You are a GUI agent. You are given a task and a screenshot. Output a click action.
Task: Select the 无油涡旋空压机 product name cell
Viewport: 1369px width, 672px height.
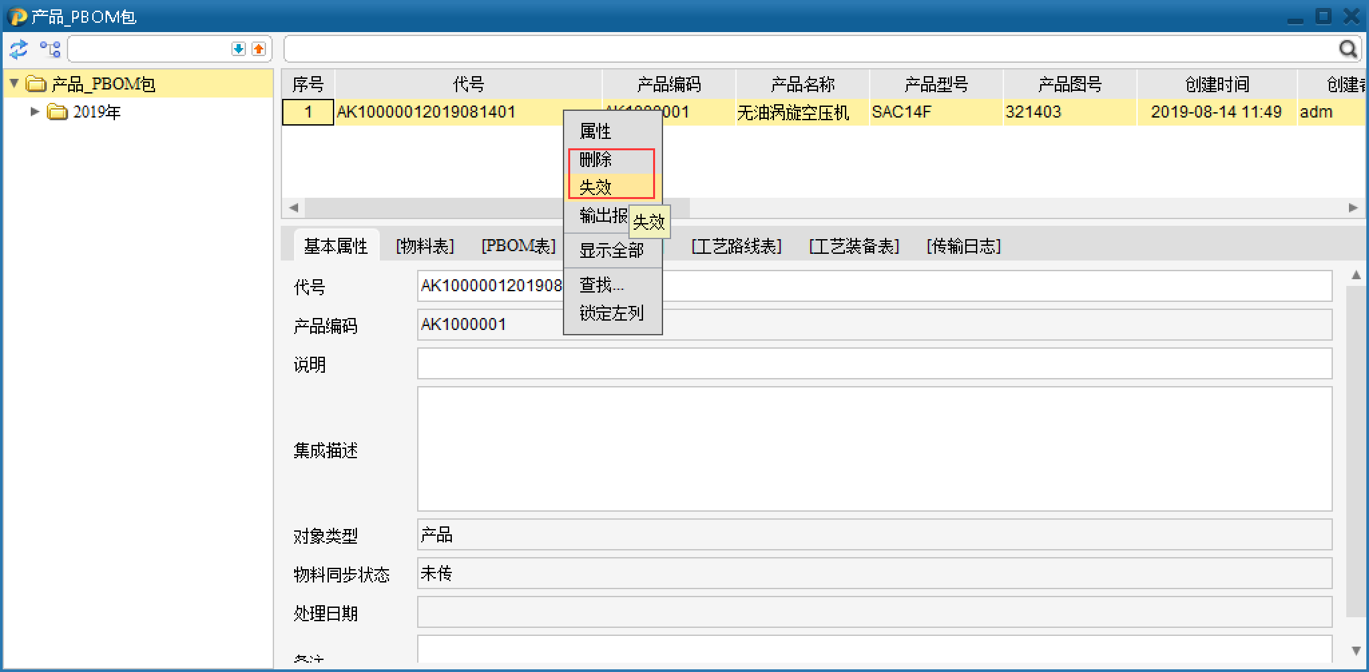pyautogui.click(x=803, y=112)
